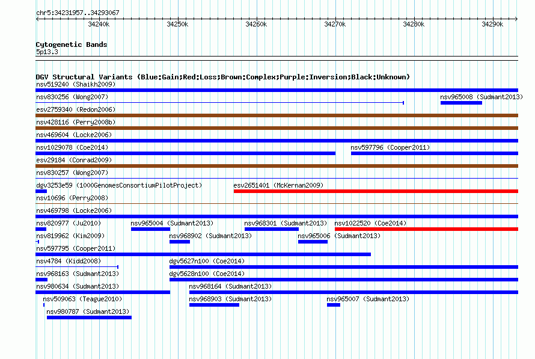The height and width of the screenshot is (359, 535).
Task: Click nsv965006 (Sudmant2013) label
Action: 339,236
